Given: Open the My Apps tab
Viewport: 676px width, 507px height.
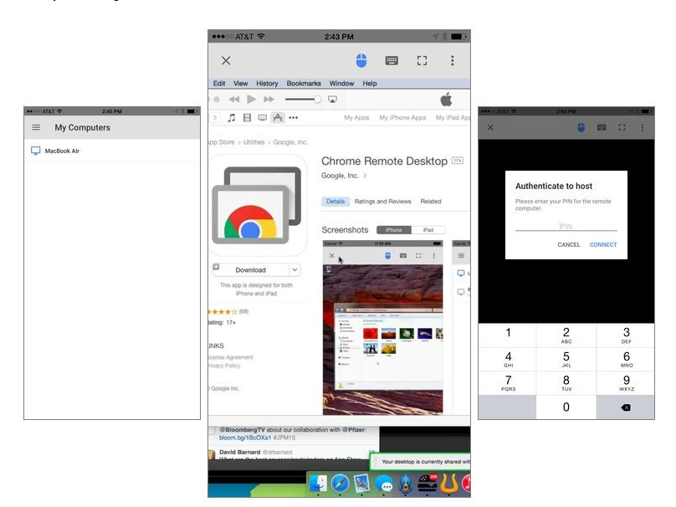Looking at the screenshot, I should click(x=356, y=118).
